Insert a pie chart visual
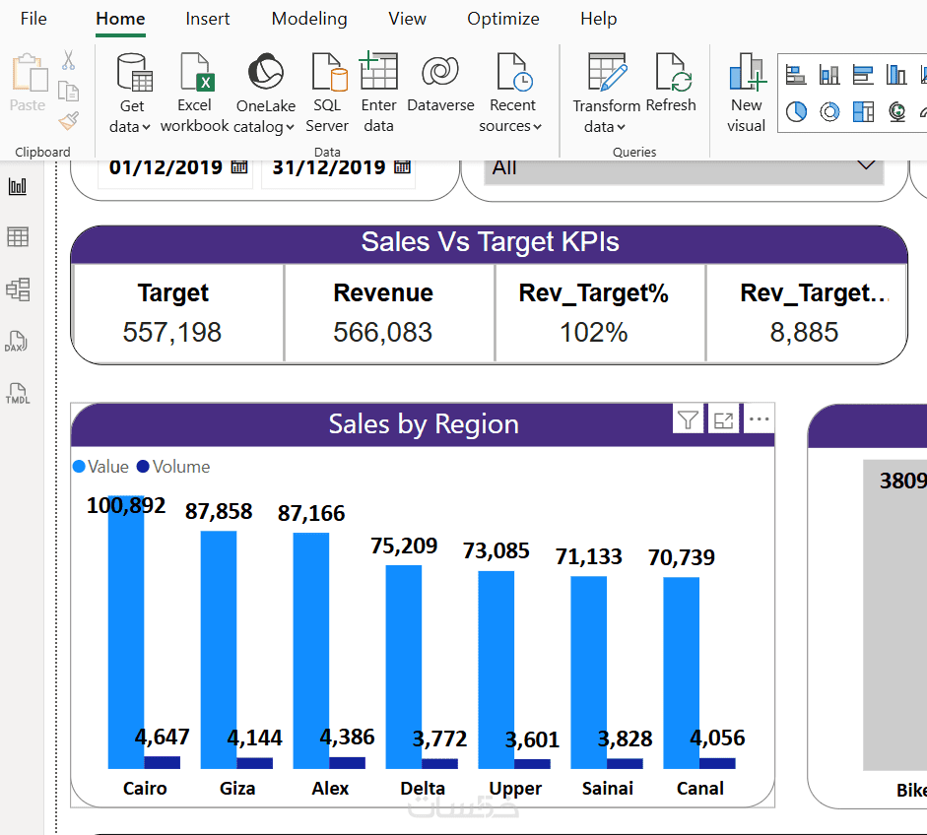The height and width of the screenshot is (835, 927). [796, 111]
